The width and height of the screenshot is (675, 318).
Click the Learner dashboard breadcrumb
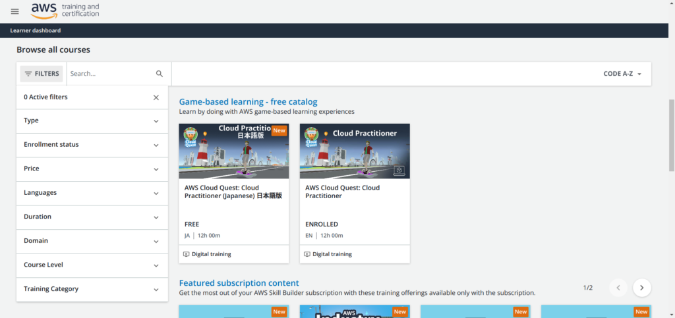36,30
